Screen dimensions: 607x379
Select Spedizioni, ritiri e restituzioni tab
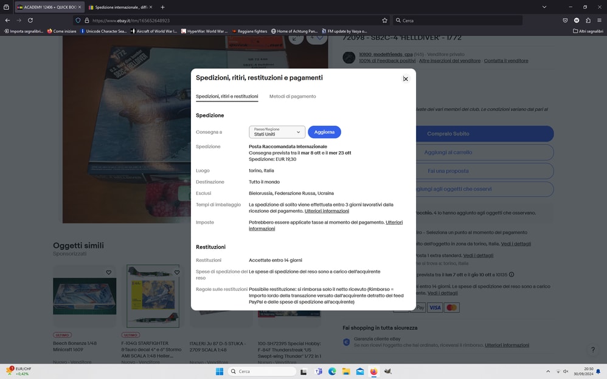click(227, 97)
